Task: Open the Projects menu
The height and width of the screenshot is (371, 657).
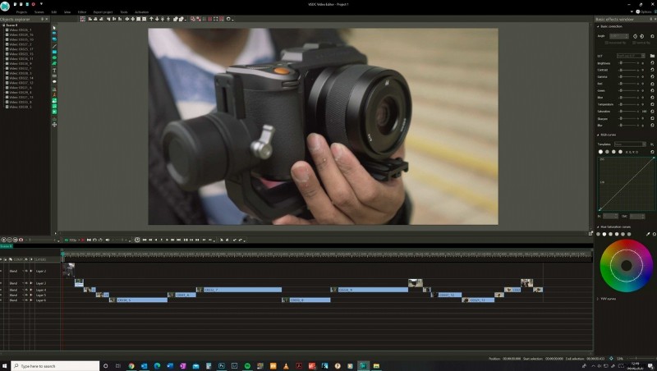Action: tap(21, 12)
